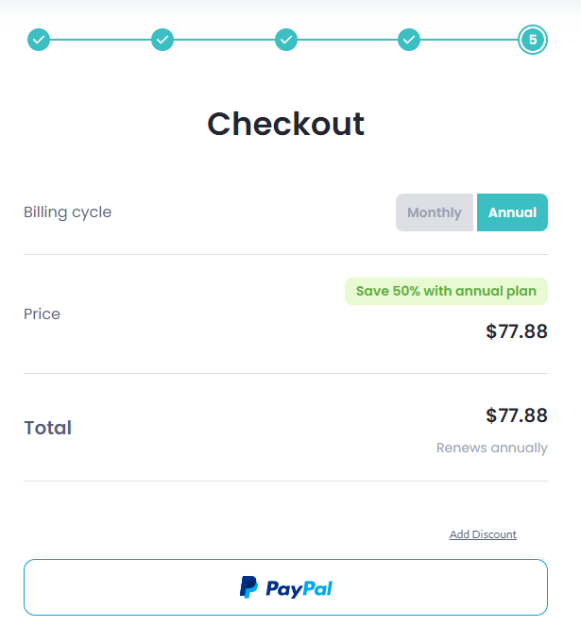The width and height of the screenshot is (581, 643).
Task: Open the Add Discount link
Action: (x=483, y=534)
